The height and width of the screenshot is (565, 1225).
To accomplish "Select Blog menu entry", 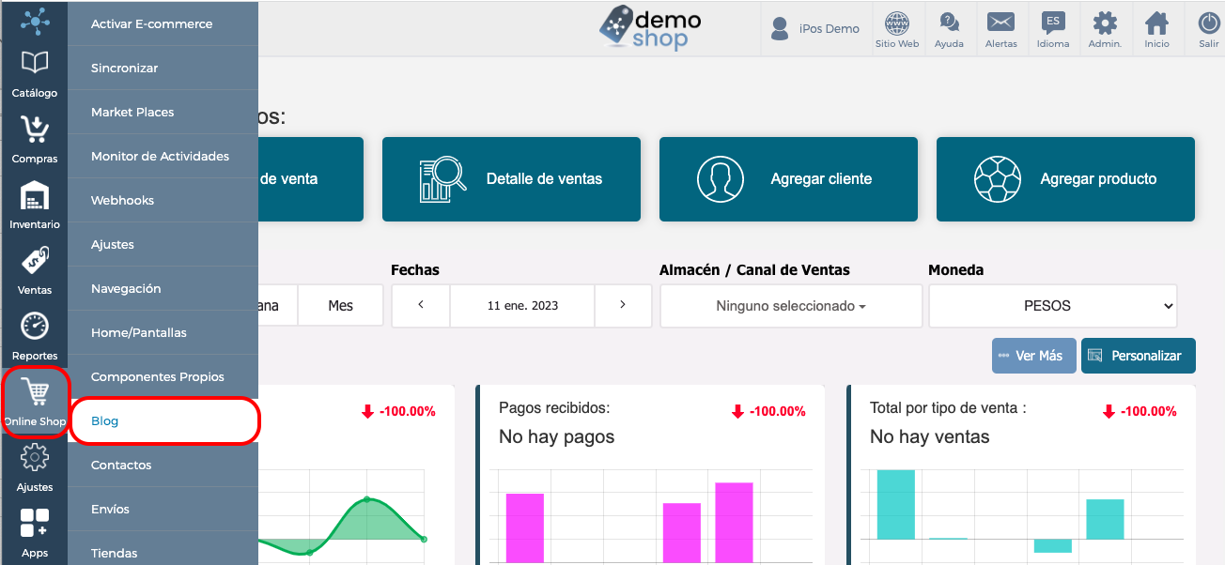I will (x=164, y=420).
